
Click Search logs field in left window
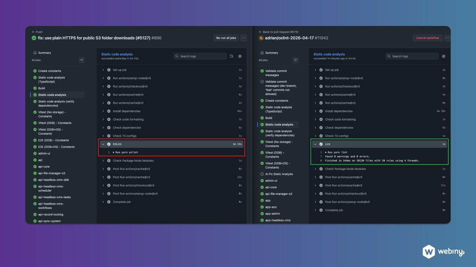click(200, 56)
